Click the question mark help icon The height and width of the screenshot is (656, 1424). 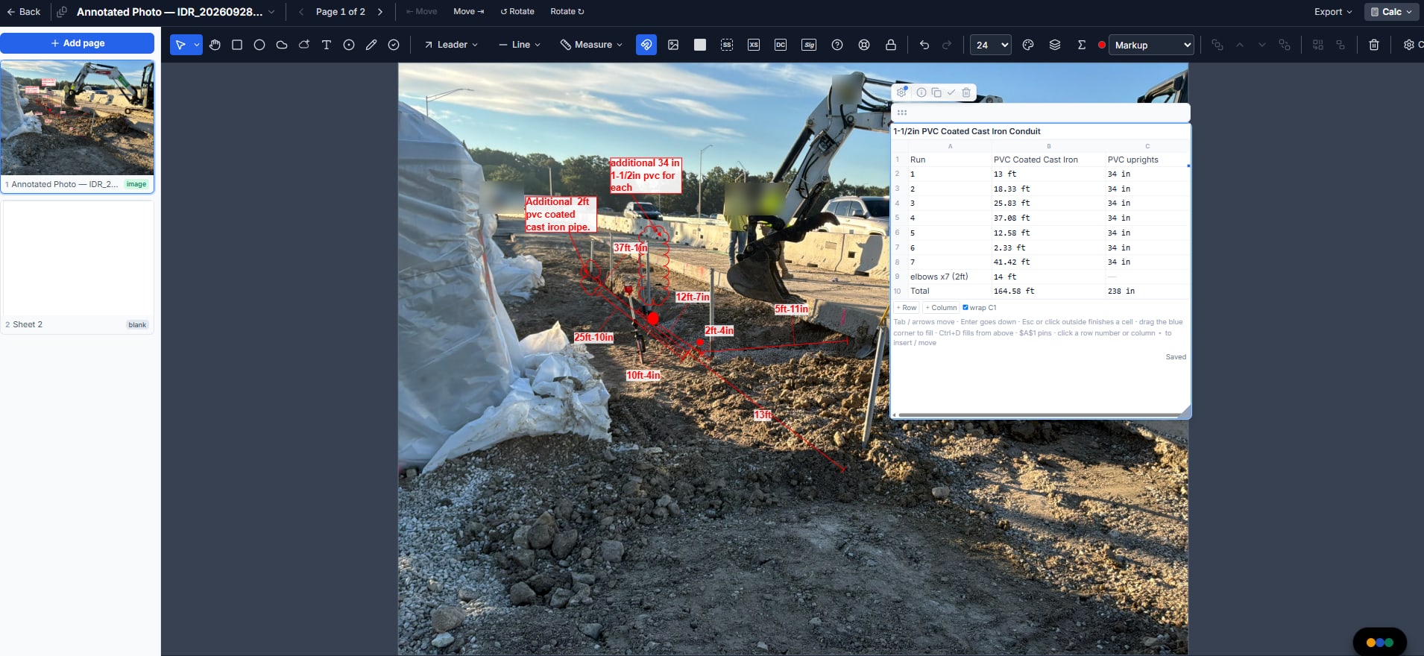[837, 45]
